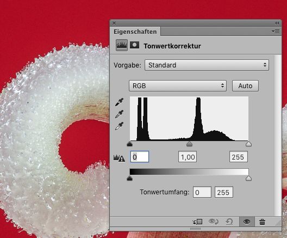Viewport: 287px width, 238px height.
Task: Open the Vorgabe Standard preset dropdown
Action: [207, 65]
